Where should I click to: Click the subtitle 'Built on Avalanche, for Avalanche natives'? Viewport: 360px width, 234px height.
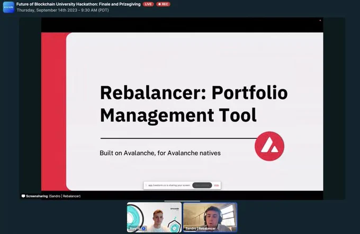click(160, 153)
